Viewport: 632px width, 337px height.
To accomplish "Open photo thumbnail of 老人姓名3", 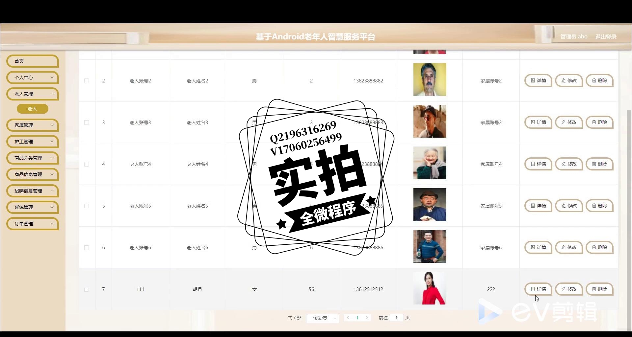I will (430, 121).
